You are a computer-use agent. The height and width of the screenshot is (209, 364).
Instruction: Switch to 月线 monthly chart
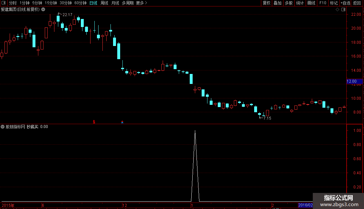115,3
